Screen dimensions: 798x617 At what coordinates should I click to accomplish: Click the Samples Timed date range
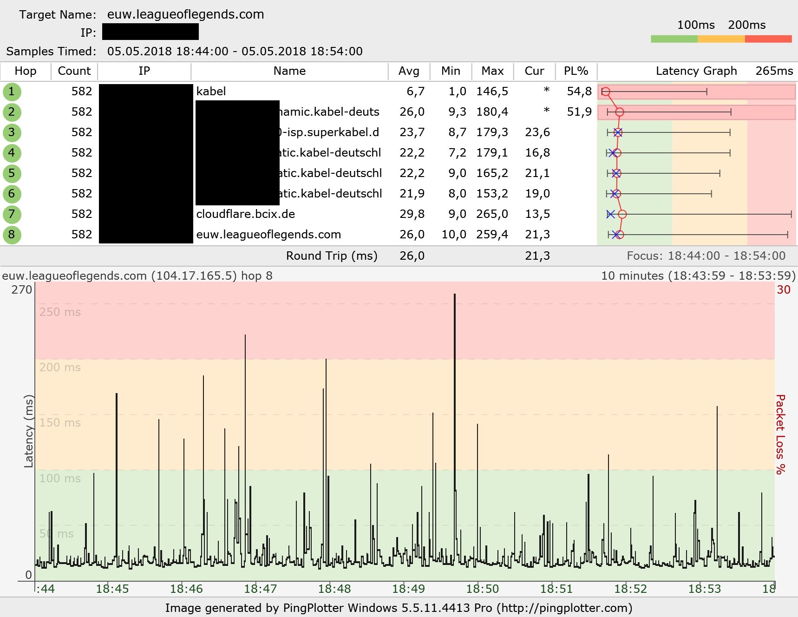point(235,51)
